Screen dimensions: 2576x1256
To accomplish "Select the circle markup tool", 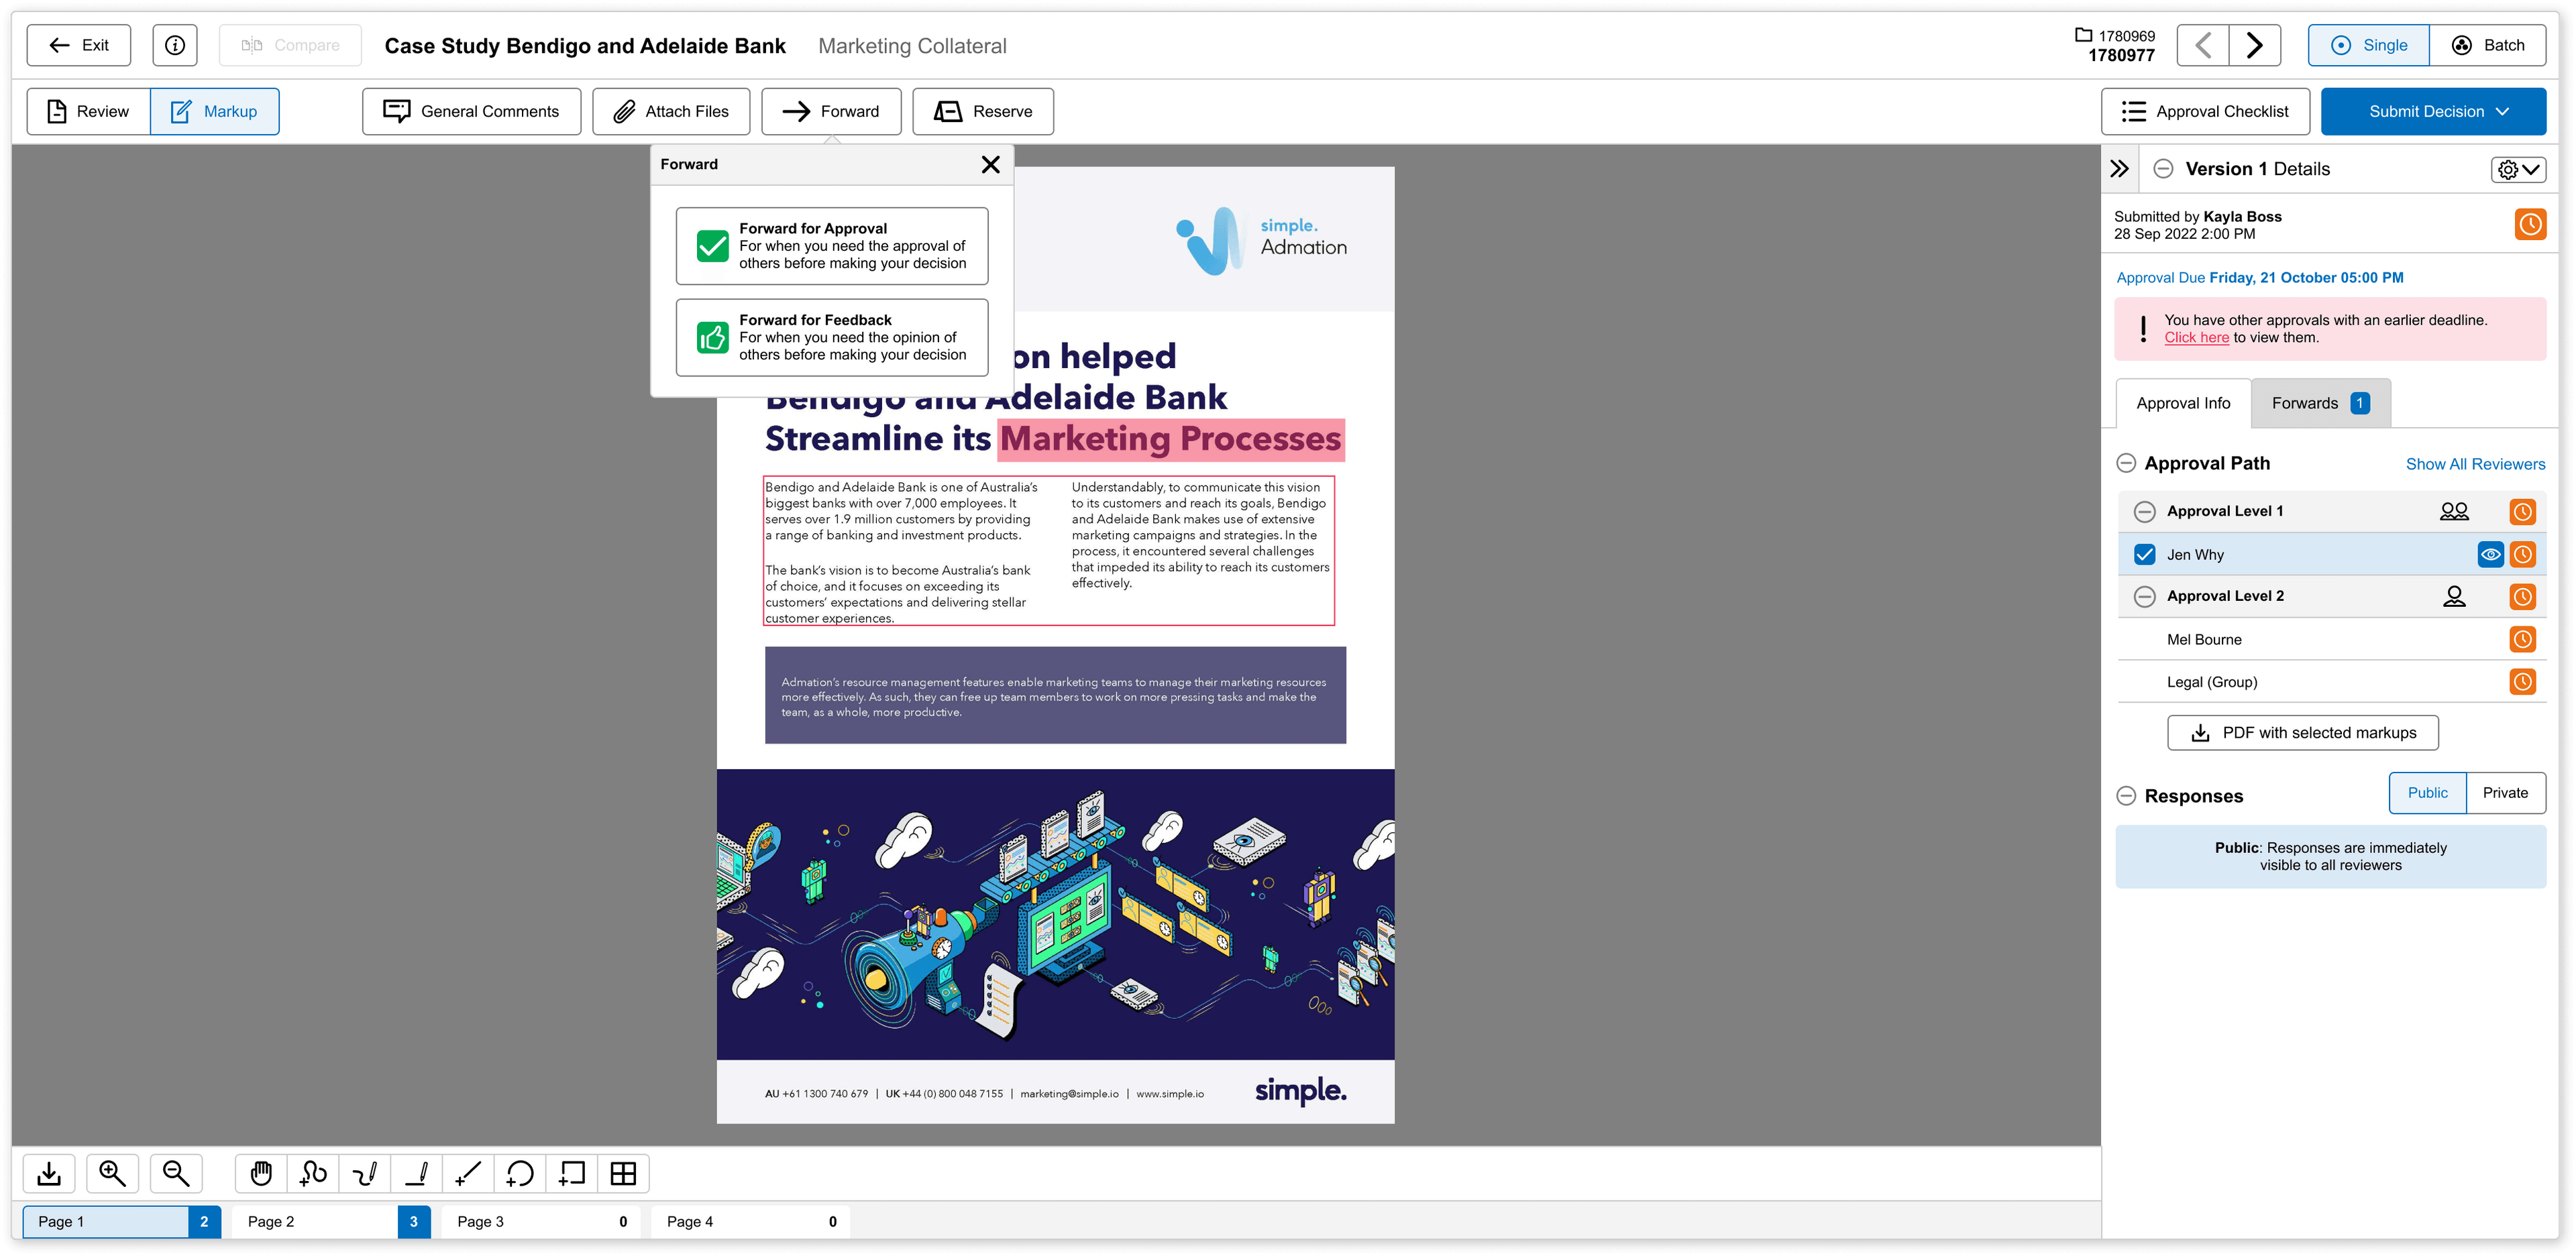I will click(520, 1173).
